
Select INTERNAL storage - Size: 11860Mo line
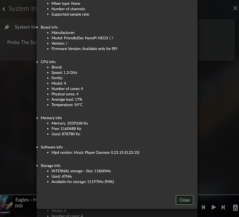click(81, 171)
